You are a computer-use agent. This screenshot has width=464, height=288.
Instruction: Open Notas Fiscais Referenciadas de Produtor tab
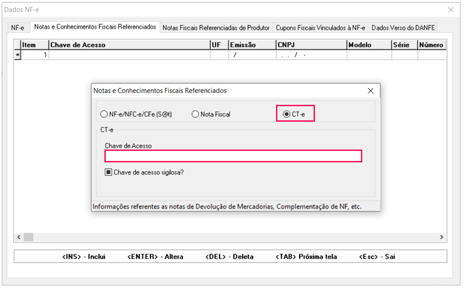(x=216, y=28)
